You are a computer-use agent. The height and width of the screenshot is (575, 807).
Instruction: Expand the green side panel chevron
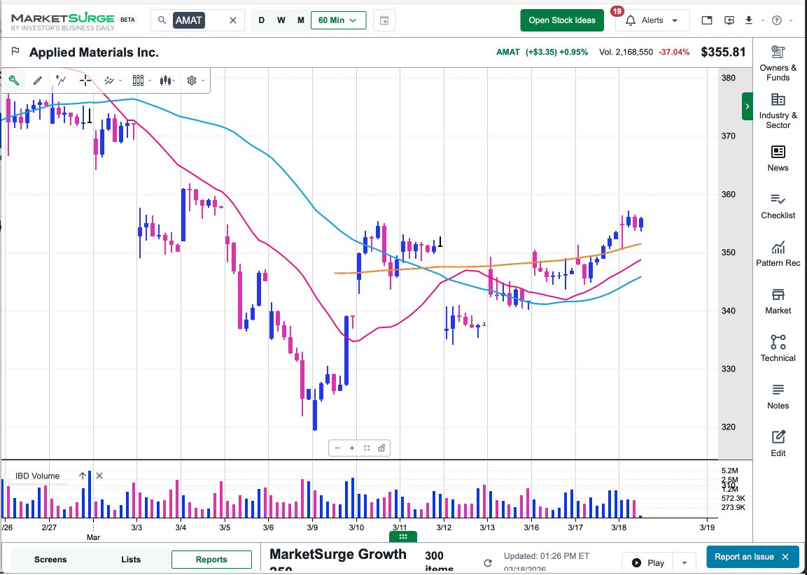click(748, 106)
